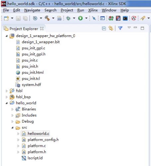Click the skip breakpoints icon
Screen dimensions: 151x166
pyautogui.click(x=94, y=18)
